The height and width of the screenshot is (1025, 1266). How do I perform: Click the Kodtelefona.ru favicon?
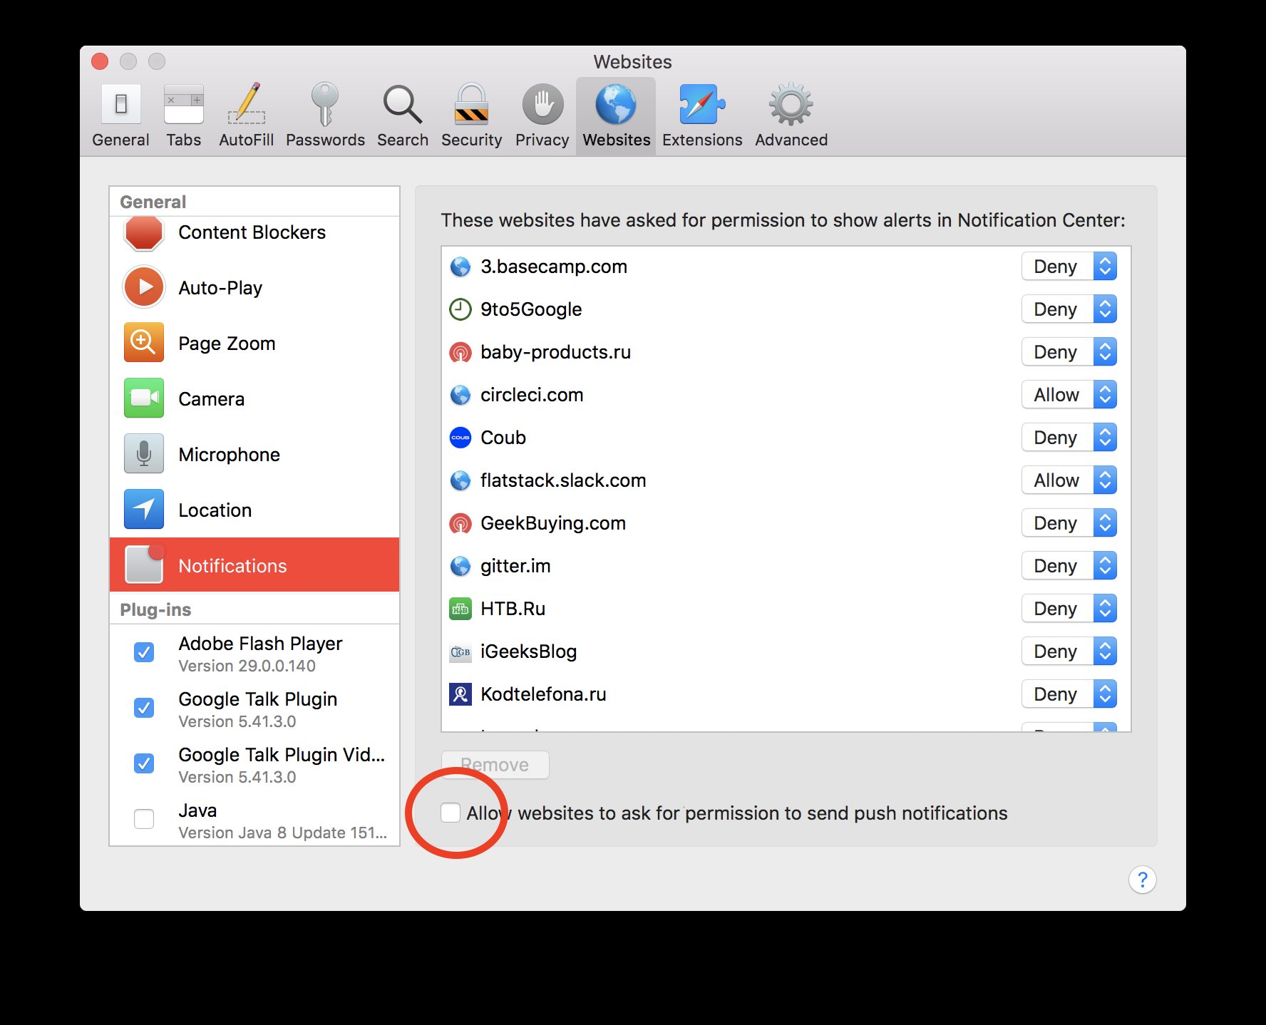(460, 694)
